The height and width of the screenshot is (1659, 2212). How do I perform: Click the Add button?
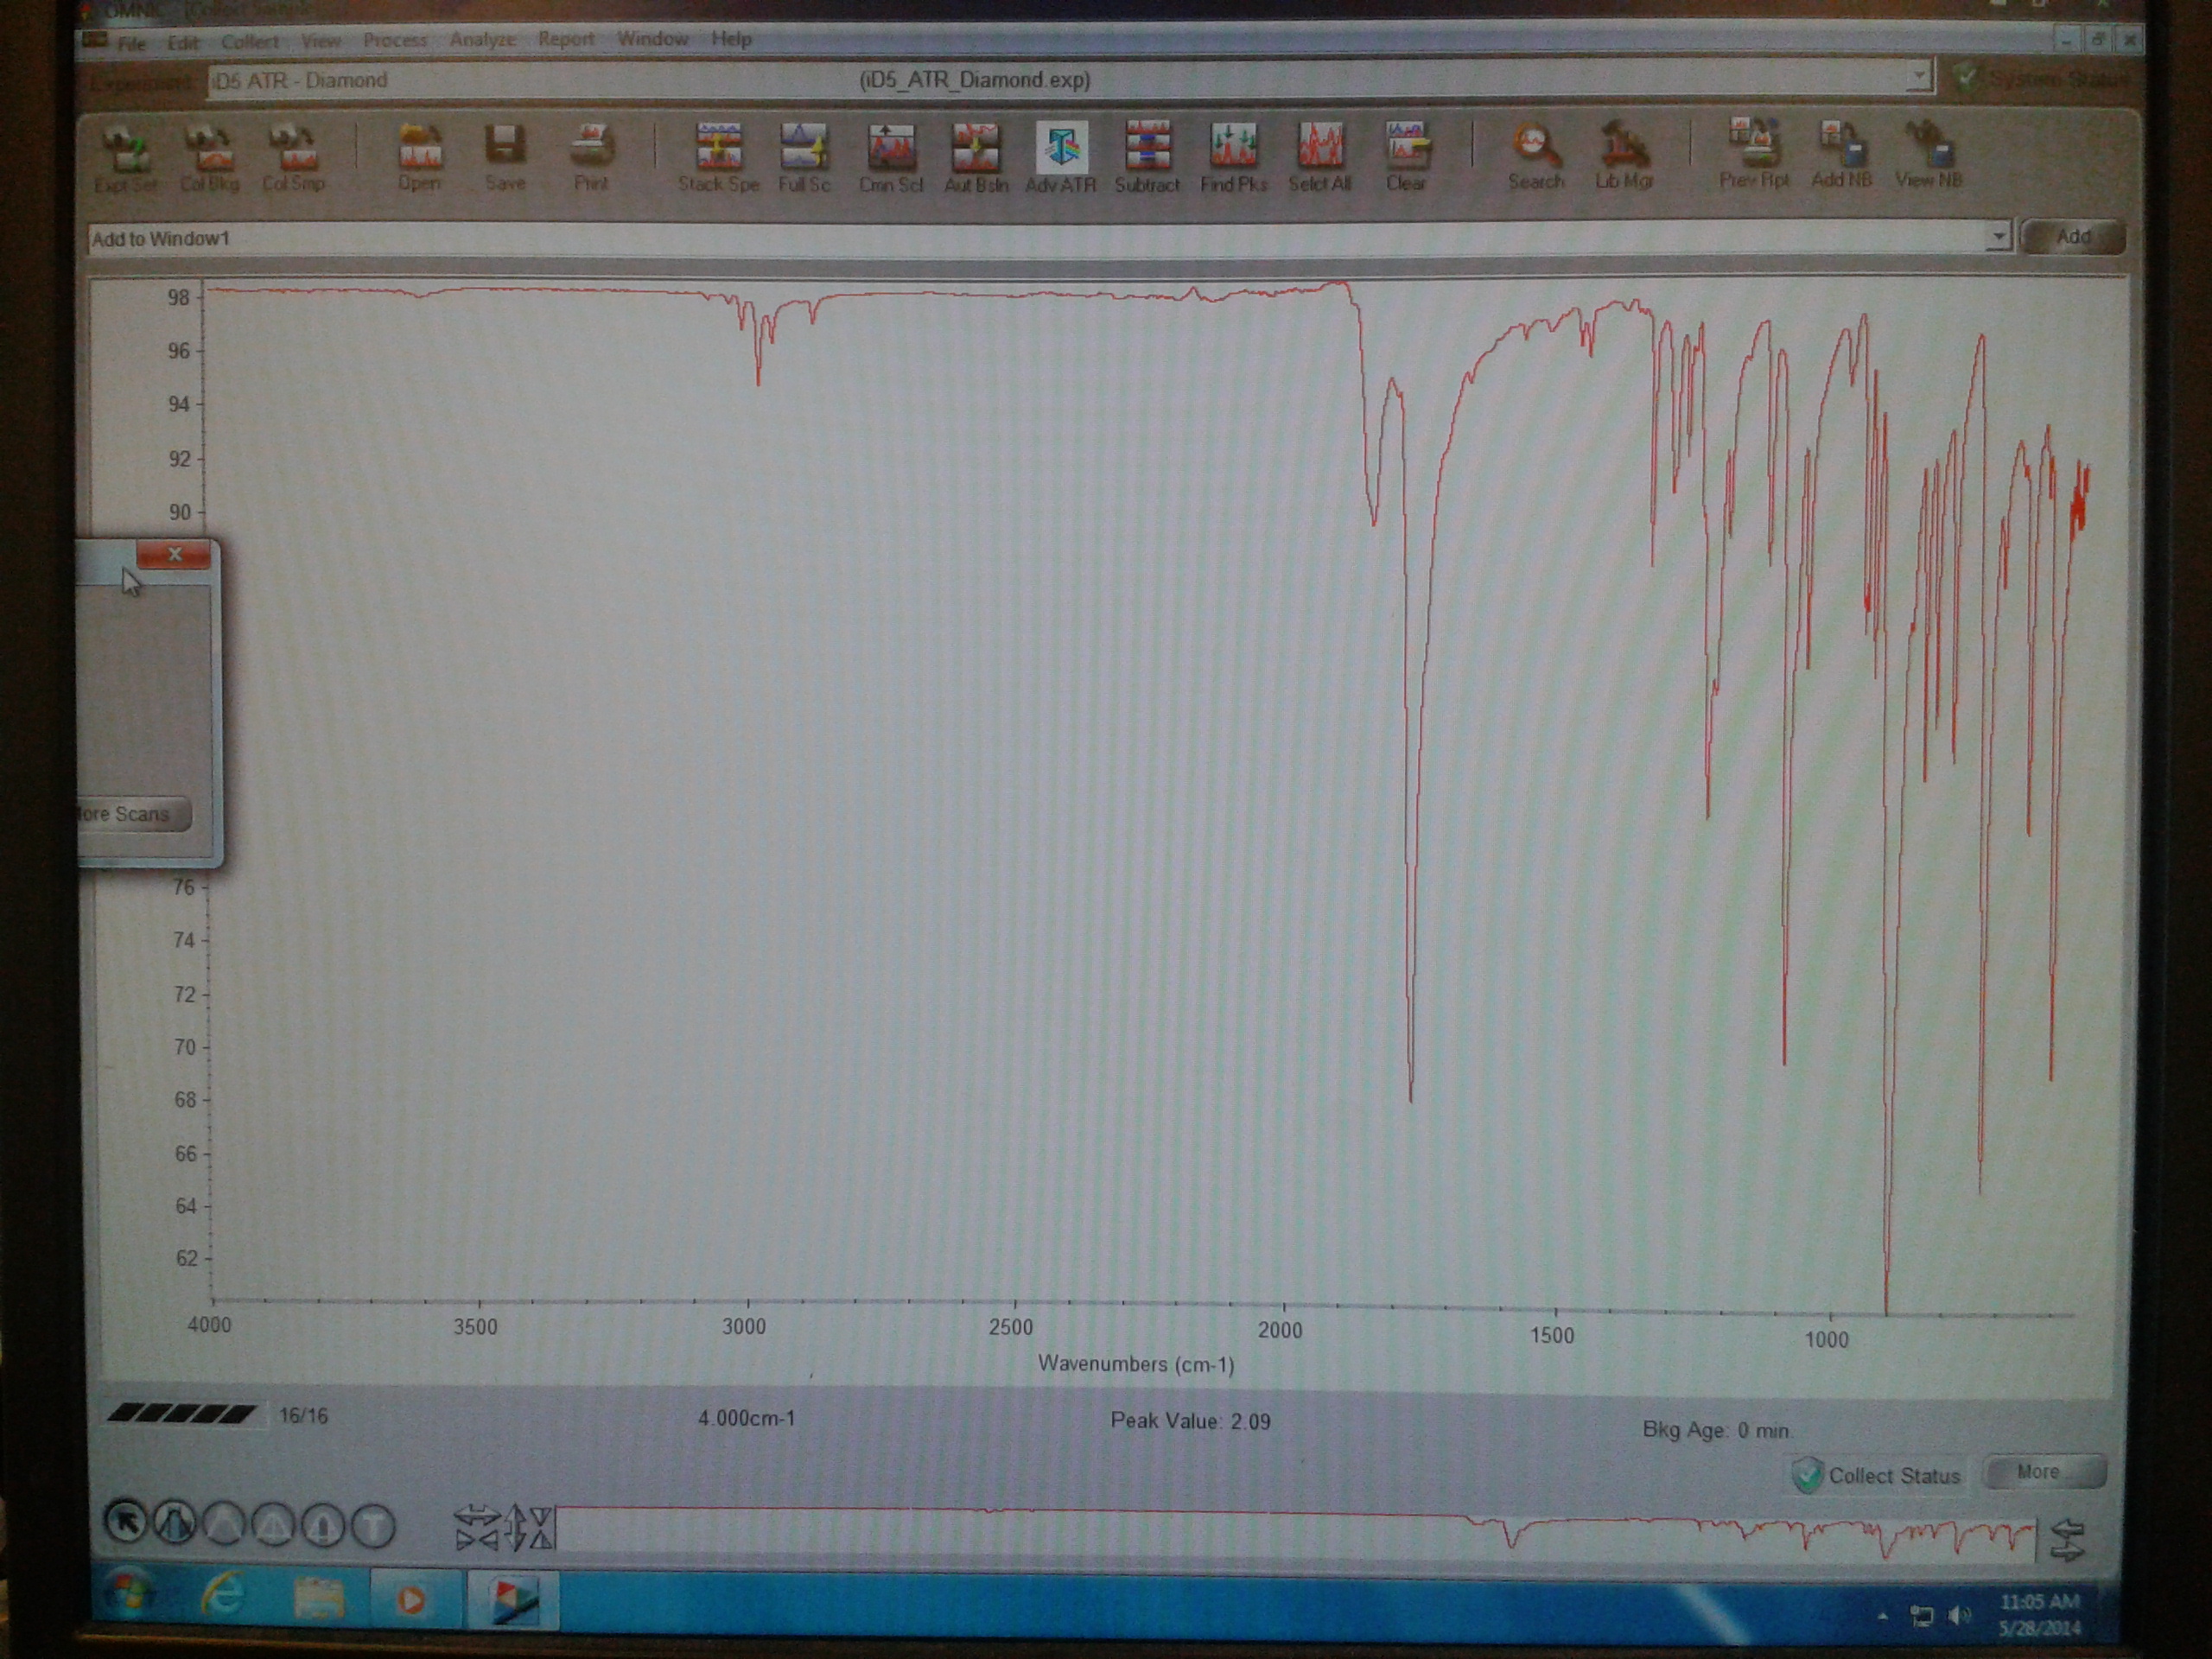[2071, 237]
